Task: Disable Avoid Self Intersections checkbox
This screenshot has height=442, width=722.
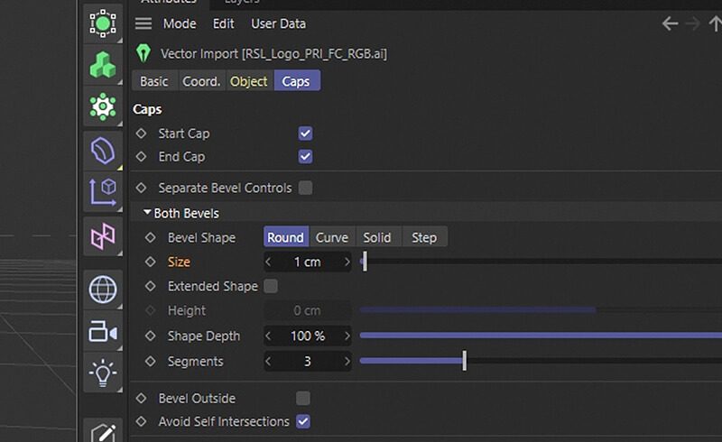Action: pos(303,421)
